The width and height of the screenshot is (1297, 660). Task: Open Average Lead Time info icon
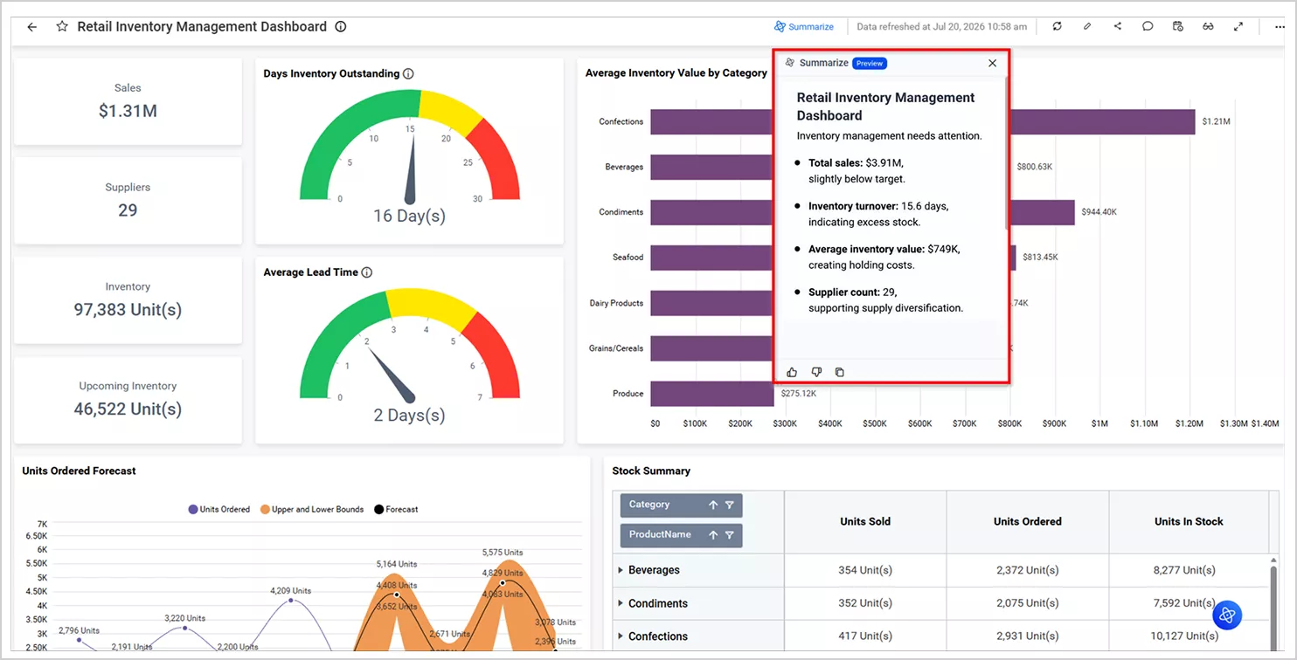tap(367, 272)
